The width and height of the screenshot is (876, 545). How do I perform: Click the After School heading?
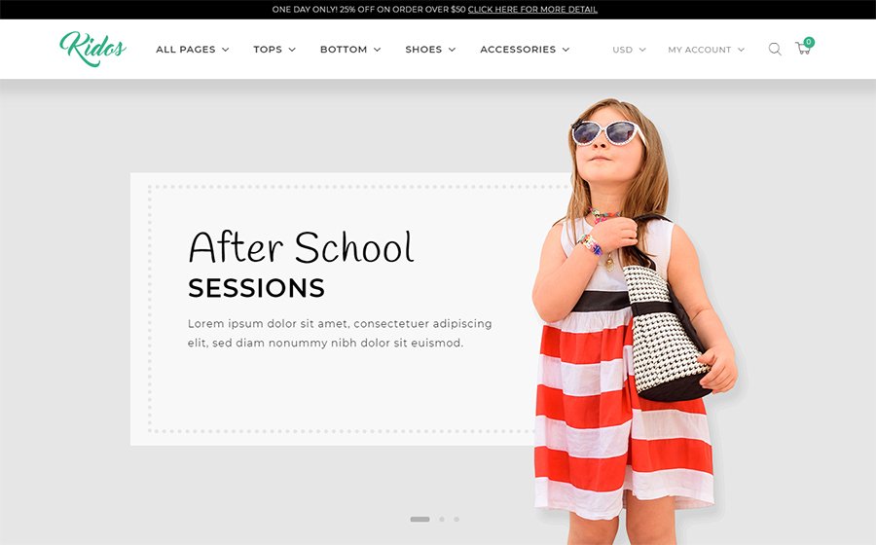tap(301, 247)
